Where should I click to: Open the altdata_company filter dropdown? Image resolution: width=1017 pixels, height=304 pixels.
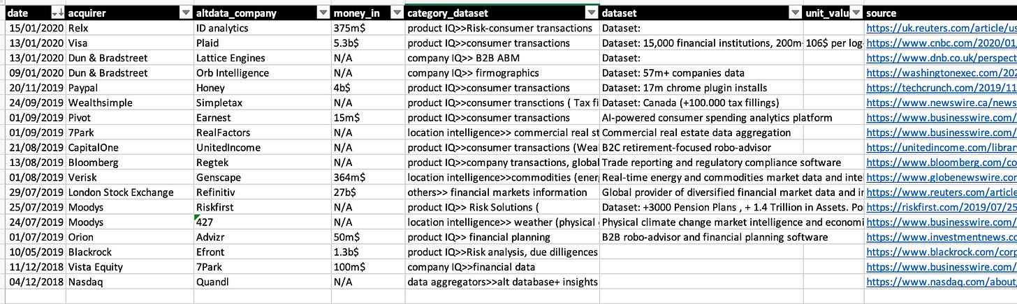coord(323,13)
